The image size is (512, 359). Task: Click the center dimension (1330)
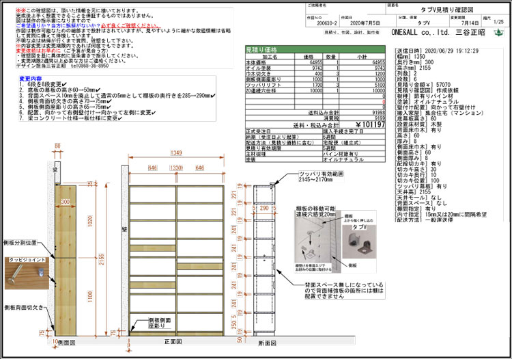point(176,168)
